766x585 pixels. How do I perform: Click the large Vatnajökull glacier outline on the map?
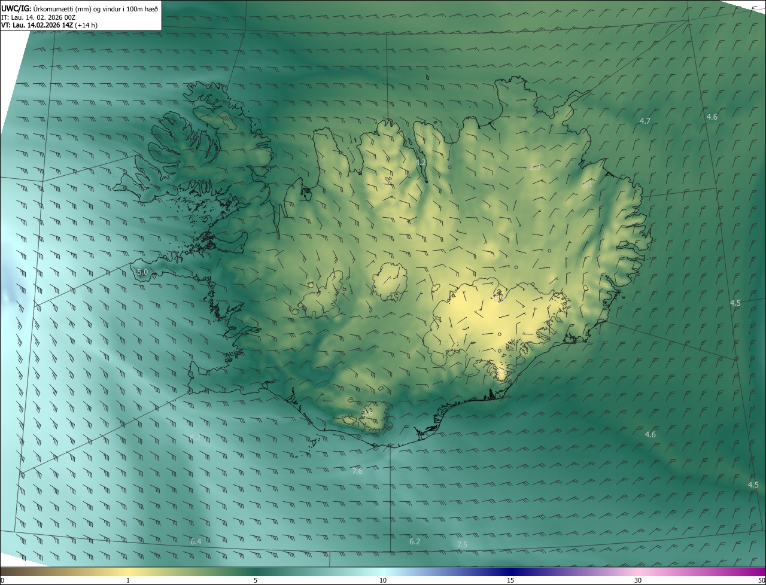point(498,330)
